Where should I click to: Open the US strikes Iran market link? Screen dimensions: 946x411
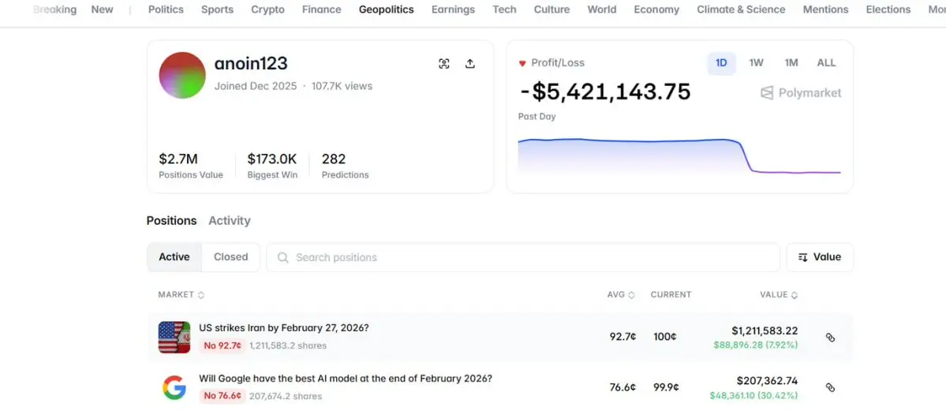click(x=283, y=327)
